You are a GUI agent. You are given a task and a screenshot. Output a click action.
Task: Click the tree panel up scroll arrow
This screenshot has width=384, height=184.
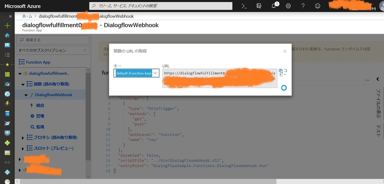[x=88, y=70]
